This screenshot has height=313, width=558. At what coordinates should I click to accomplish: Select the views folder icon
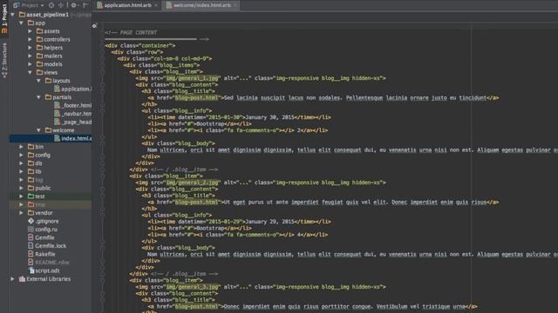(x=39, y=72)
